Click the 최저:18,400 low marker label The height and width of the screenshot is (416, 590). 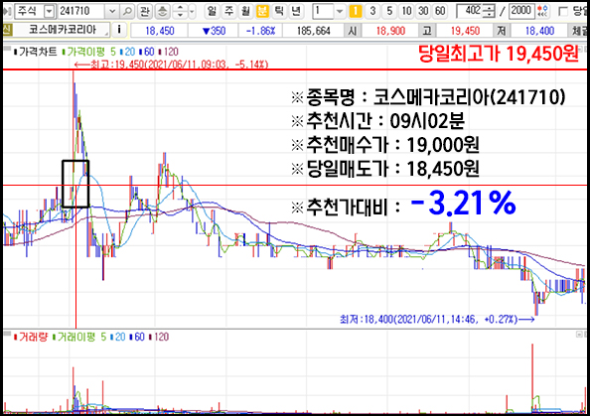tap(436, 320)
